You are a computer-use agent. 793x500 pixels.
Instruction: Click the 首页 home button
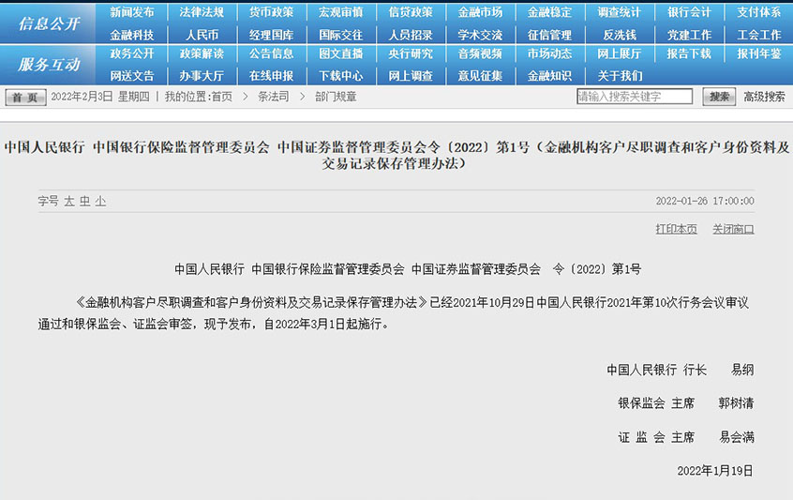(25, 97)
